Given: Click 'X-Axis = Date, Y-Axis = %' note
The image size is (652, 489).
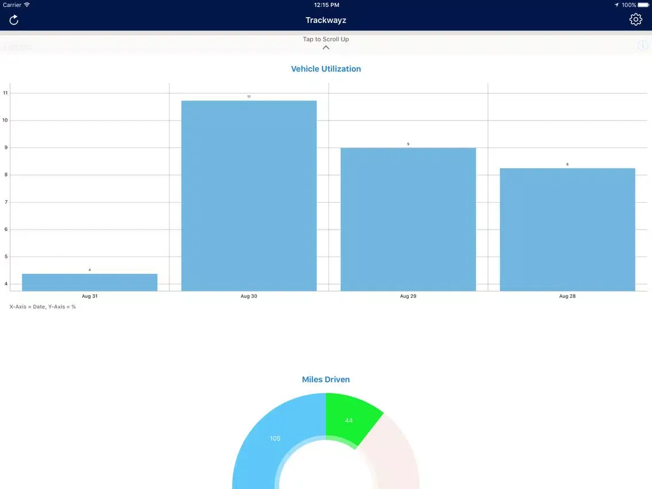Looking at the screenshot, I should pyautogui.click(x=42, y=307).
